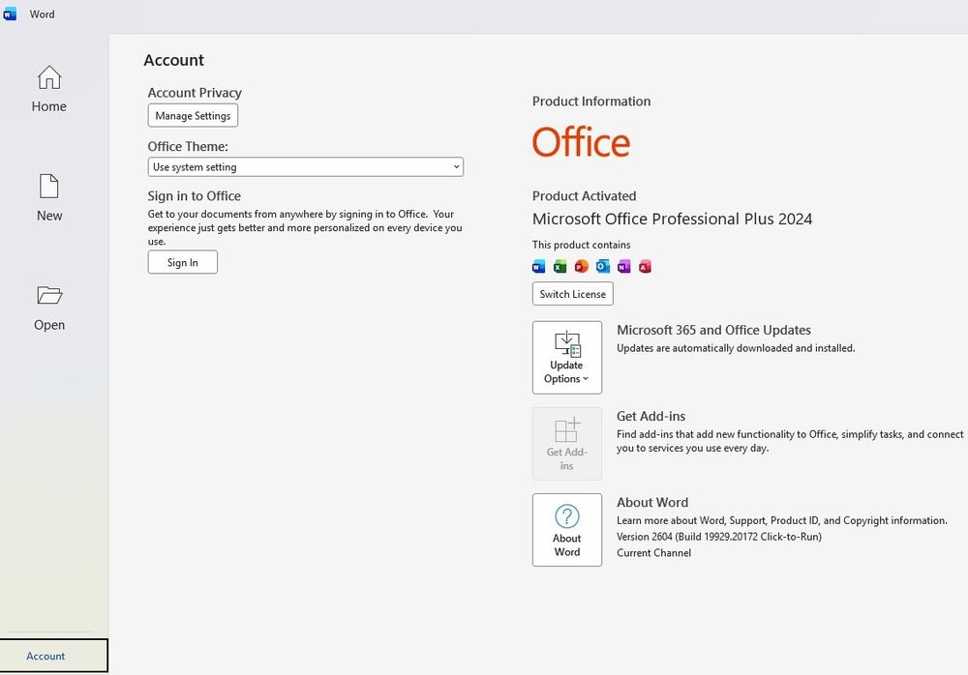968x675 pixels.
Task: Click the 'Get to your documents from anywhere' paragraph
Action: 305,227
